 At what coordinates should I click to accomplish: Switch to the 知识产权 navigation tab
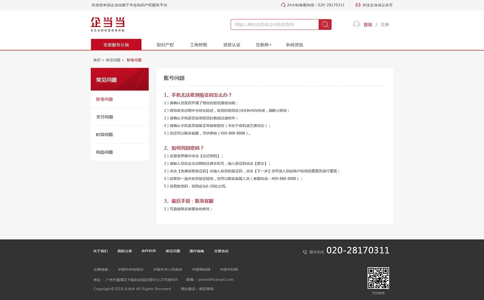[164, 44]
